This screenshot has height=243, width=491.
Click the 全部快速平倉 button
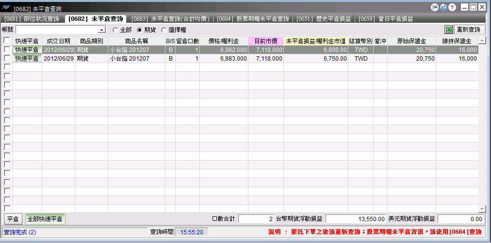45,219
